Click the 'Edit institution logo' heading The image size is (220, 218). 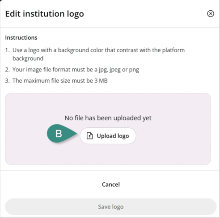point(45,14)
